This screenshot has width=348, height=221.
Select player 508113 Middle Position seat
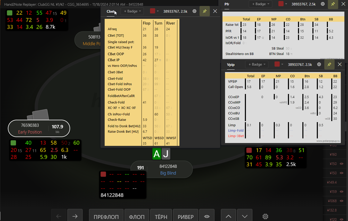point(88,40)
